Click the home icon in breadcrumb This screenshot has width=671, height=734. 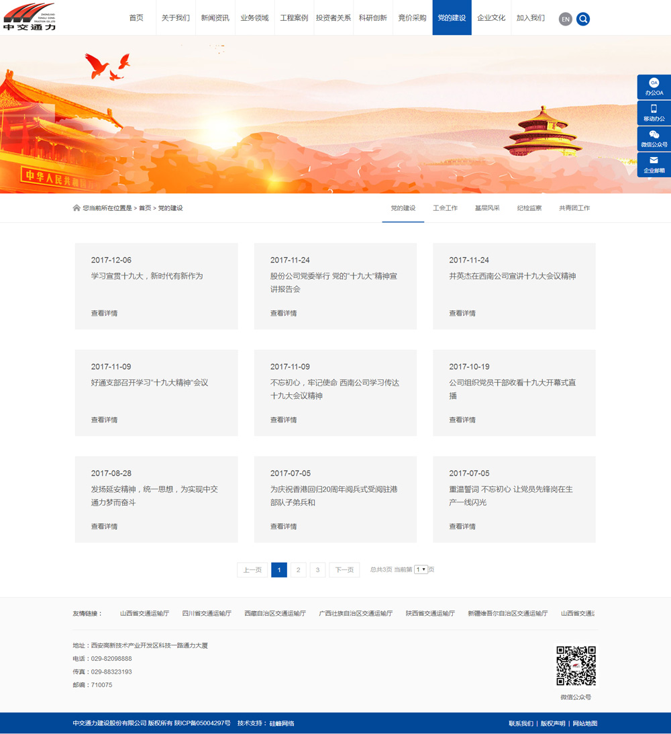tap(76, 208)
